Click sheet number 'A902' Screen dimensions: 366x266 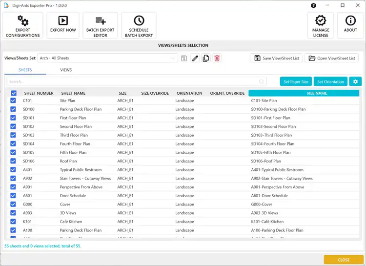(27, 179)
